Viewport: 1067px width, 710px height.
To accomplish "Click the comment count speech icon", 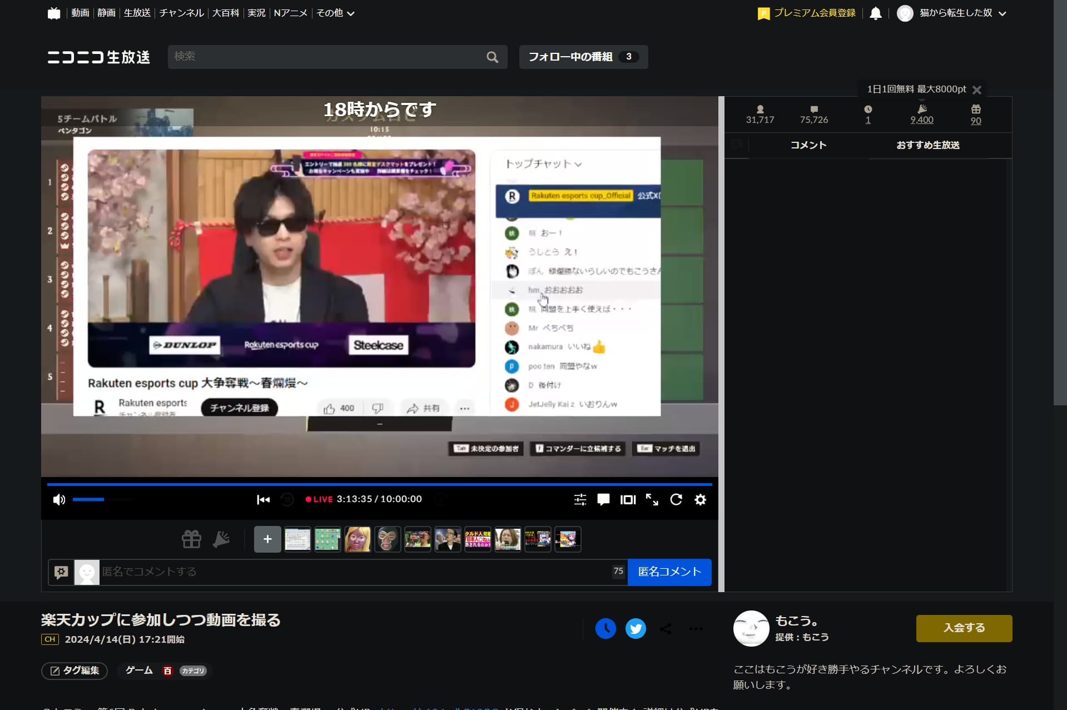I will tap(814, 109).
